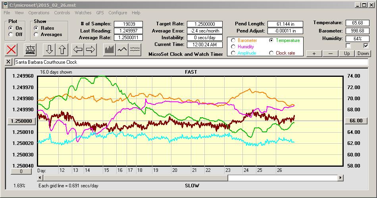Select the zigzag line graph icon
The image size is (377, 198).
click(122, 49)
